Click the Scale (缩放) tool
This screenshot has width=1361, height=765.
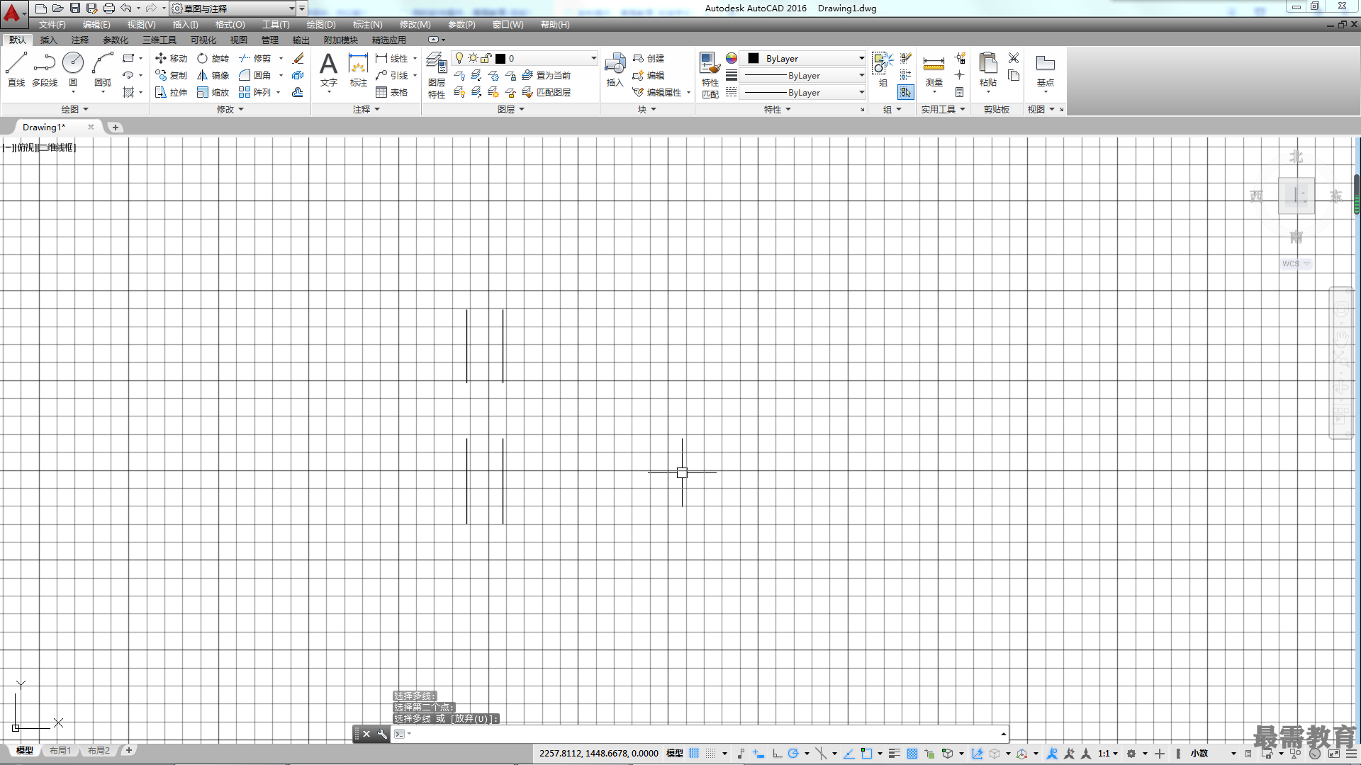[x=213, y=92]
